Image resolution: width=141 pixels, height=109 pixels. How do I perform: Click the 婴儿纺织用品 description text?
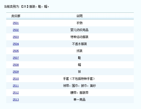79,30
